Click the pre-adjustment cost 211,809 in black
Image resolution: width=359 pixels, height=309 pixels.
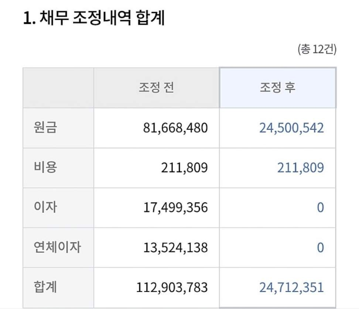(x=184, y=167)
